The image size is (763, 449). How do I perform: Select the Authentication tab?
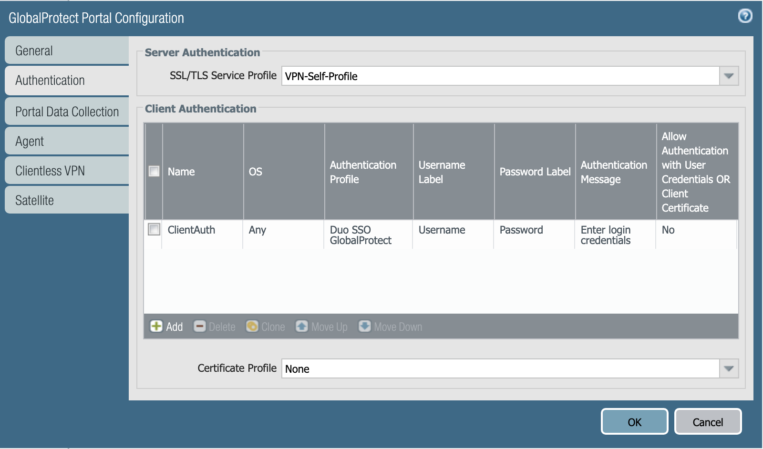pyautogui.click(x=66, y=81)
